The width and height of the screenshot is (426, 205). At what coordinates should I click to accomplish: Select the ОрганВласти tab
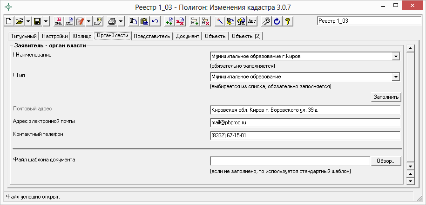click(x=113, y=36)
